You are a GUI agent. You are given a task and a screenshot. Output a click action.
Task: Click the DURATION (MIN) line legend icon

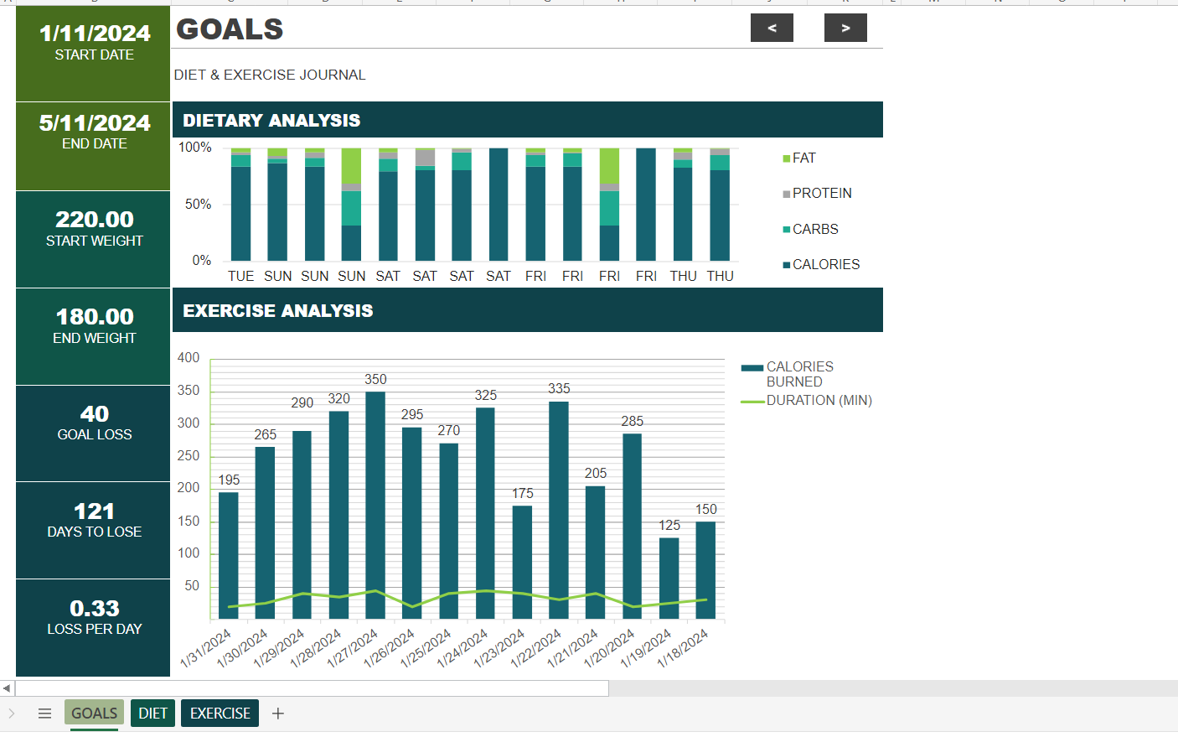(x=752, y=400)
